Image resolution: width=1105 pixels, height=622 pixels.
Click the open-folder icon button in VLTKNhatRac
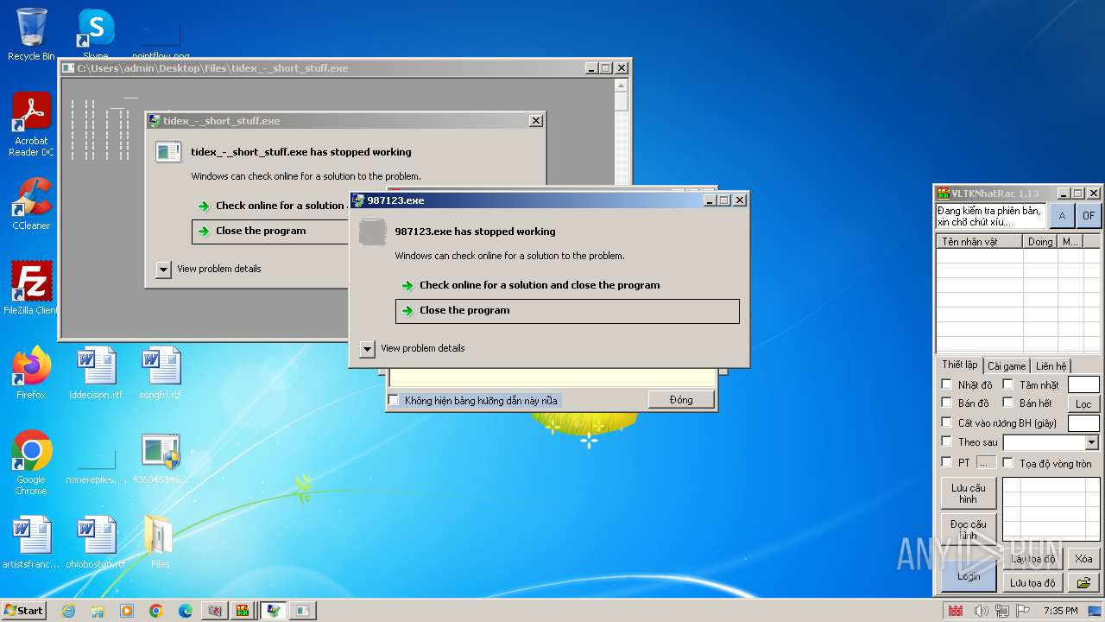pyautogui.click(x=1083, y=583)
